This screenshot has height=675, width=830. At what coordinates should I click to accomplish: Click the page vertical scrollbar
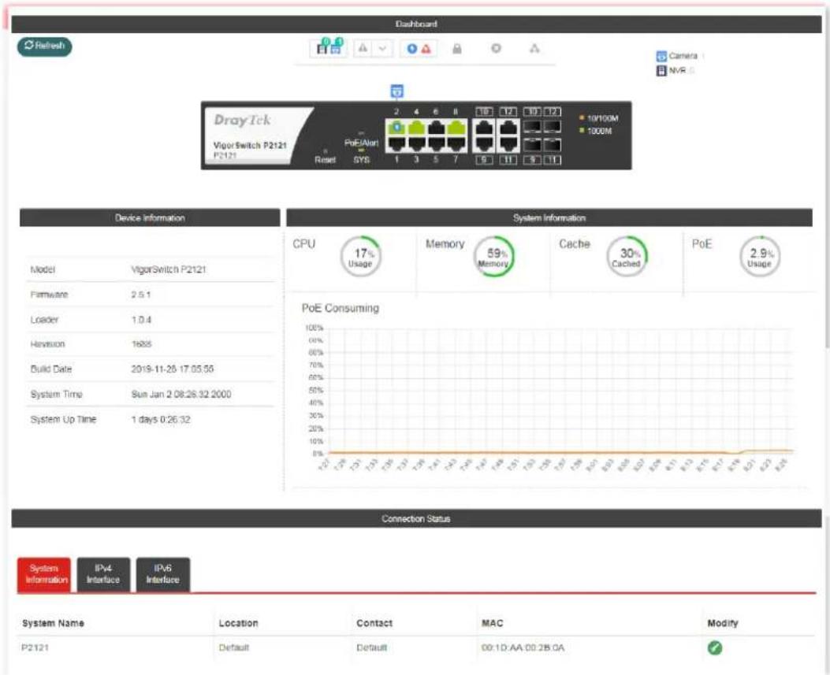click(x=827, y=180)
